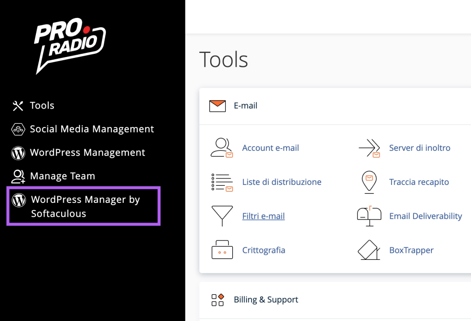This screenshot has width=471, height=321.
Task: Click the BoxTrapper icon
Action: click(369, 250)
